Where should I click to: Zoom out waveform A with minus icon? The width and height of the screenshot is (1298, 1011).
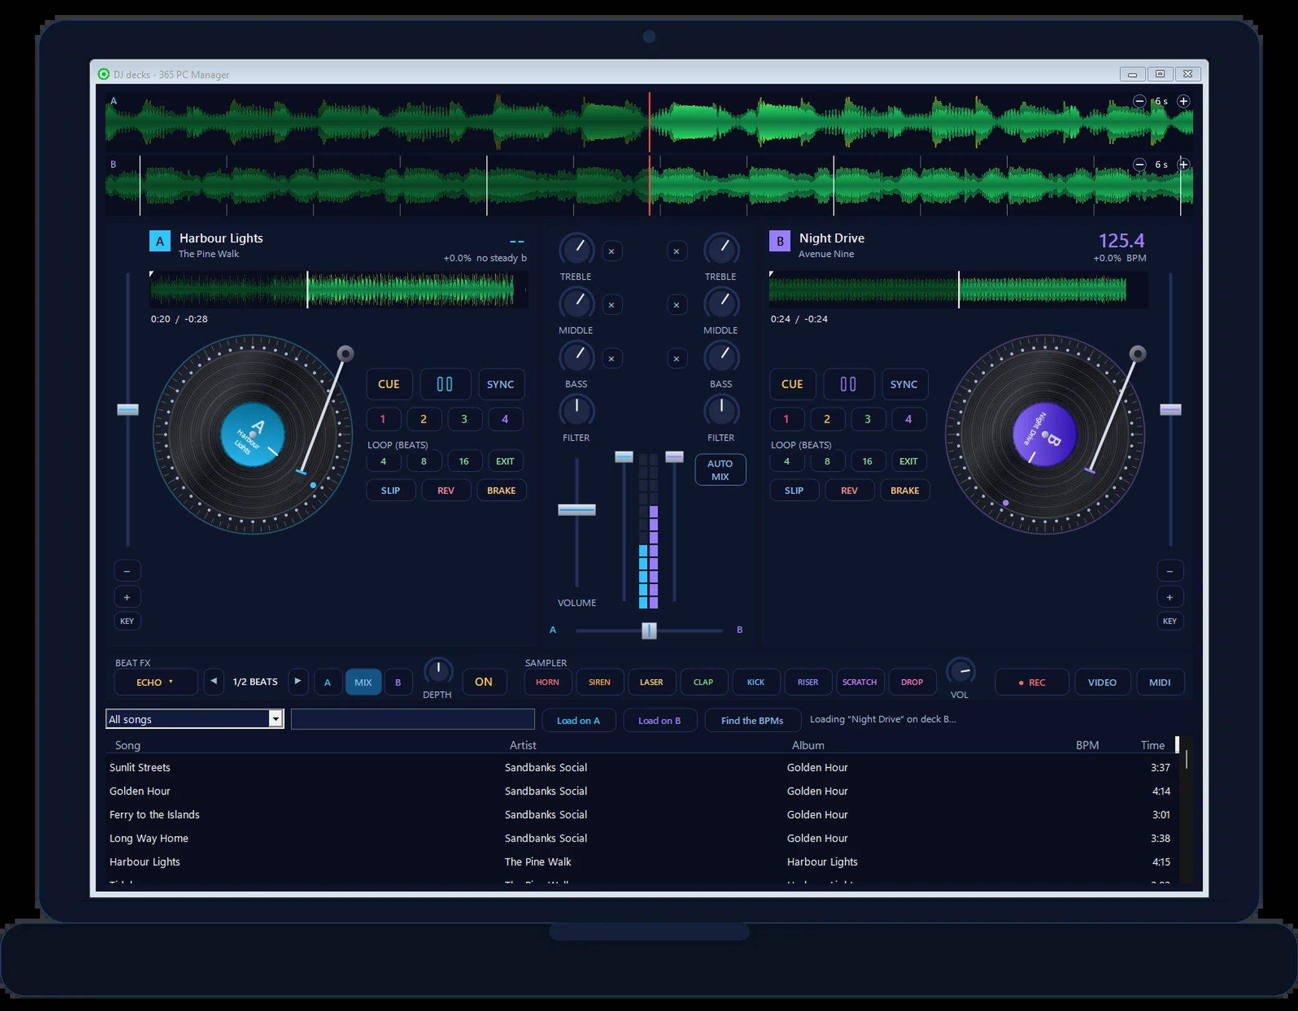pyautogui.click(x=1139, y=101)
